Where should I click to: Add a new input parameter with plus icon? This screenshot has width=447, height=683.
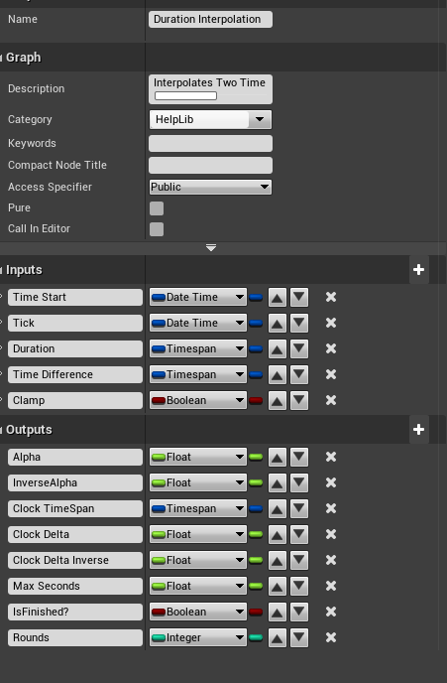[418, 270]
